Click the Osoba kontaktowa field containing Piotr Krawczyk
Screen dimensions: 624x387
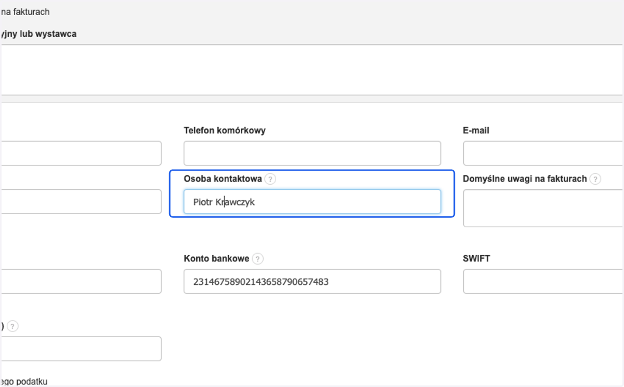click(312, 202)
